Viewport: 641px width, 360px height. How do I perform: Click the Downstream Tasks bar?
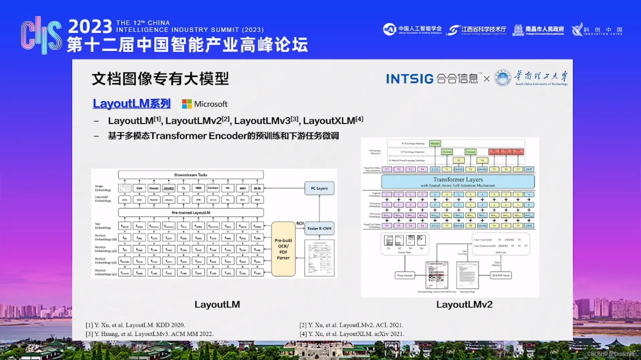coord(191,175)
